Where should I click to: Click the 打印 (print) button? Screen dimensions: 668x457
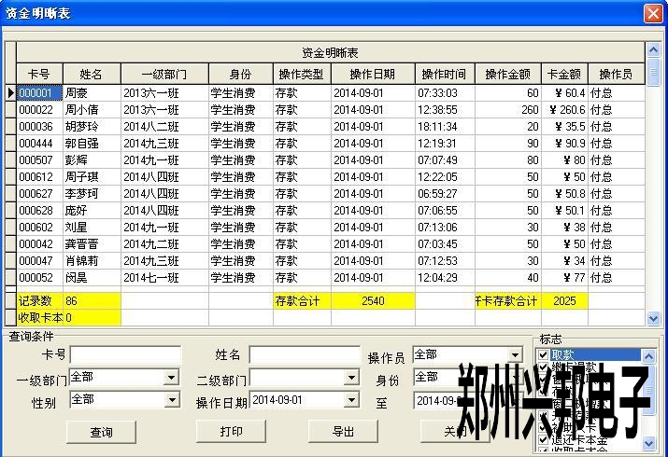[231, 432]
